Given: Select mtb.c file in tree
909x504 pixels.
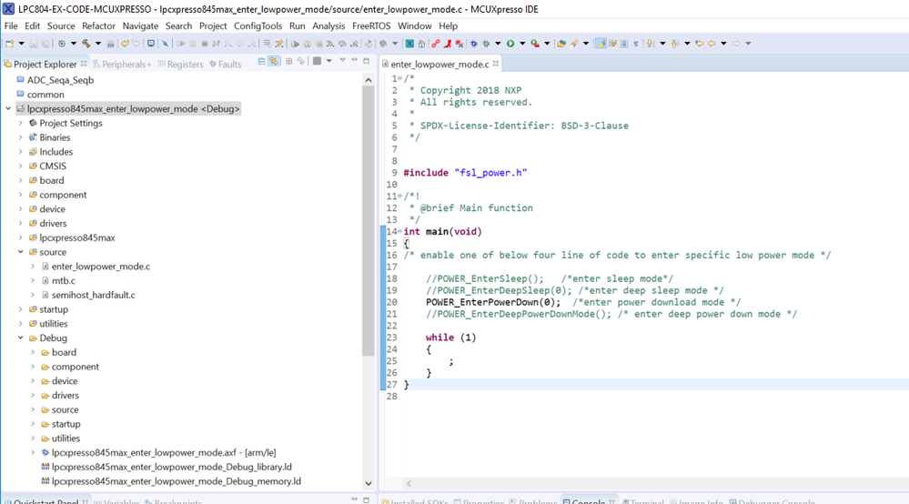Looking at the screenshot, I should 63,280.
